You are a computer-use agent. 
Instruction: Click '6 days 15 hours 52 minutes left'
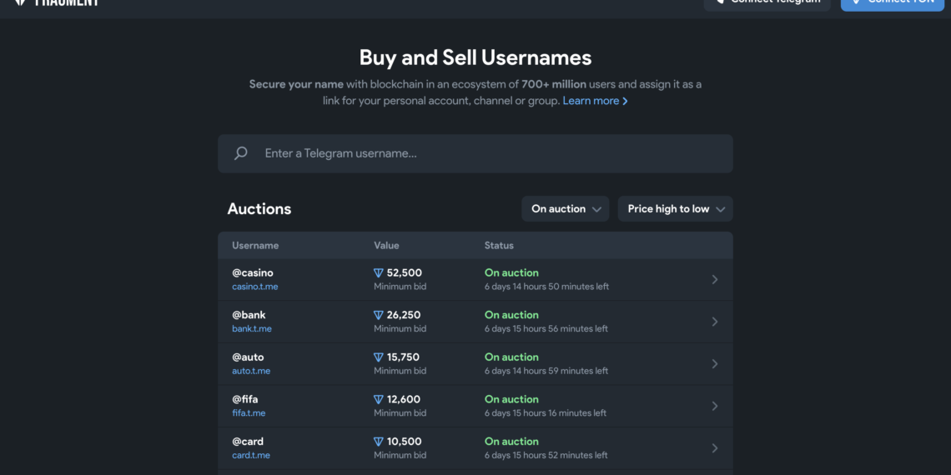point(546,455)
